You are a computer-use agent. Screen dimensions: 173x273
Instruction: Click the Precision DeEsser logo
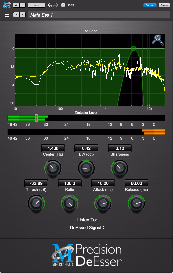(x=87, y=255)
